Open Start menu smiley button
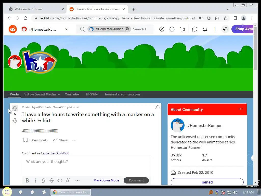Viewport: 261px width, 196px height. point(7,192)
